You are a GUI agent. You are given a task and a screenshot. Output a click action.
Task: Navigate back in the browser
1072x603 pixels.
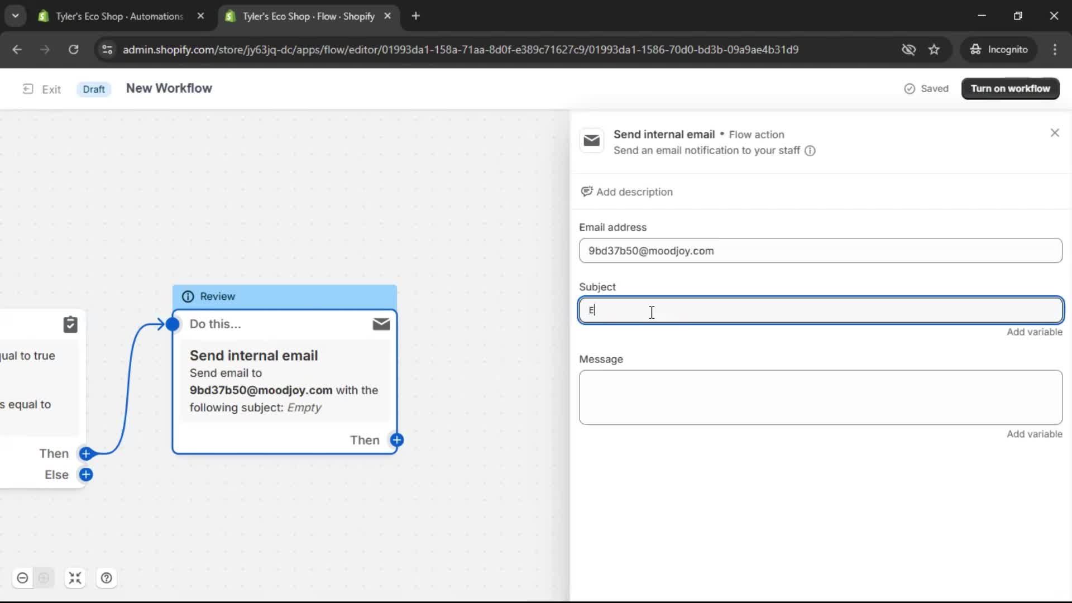coord(17,50)
